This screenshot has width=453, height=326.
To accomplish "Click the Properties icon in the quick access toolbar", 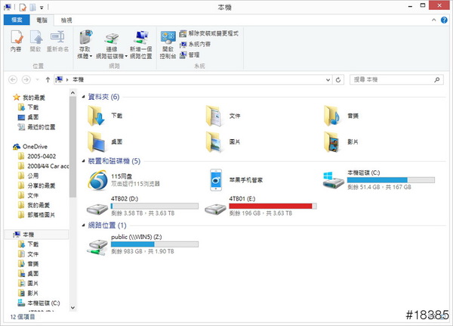I will coord(23,7).
